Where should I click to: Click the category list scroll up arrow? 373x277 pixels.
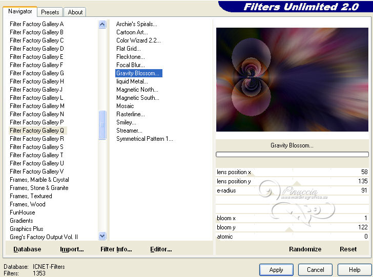(102, 24)
